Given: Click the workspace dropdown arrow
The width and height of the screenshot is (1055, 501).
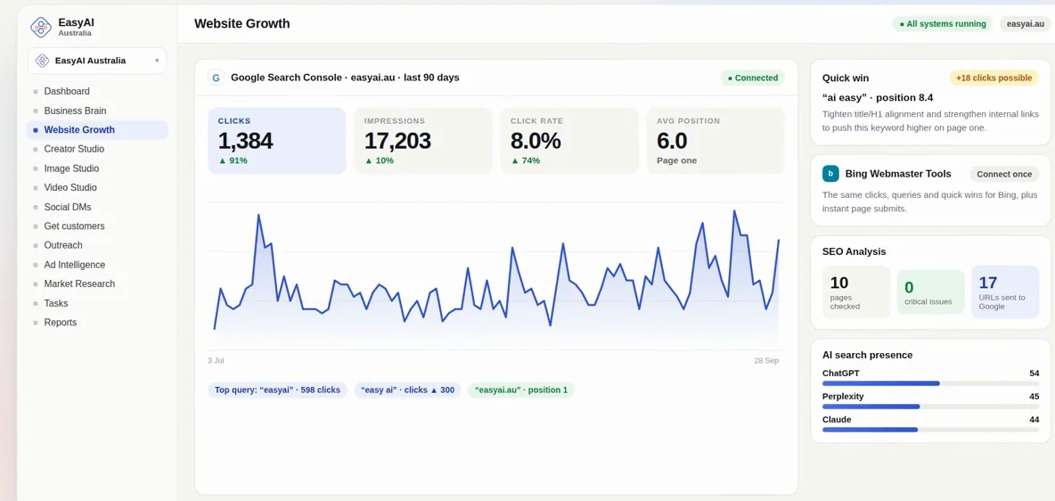Looking at the screenshot, I should [x=157, y=61].
